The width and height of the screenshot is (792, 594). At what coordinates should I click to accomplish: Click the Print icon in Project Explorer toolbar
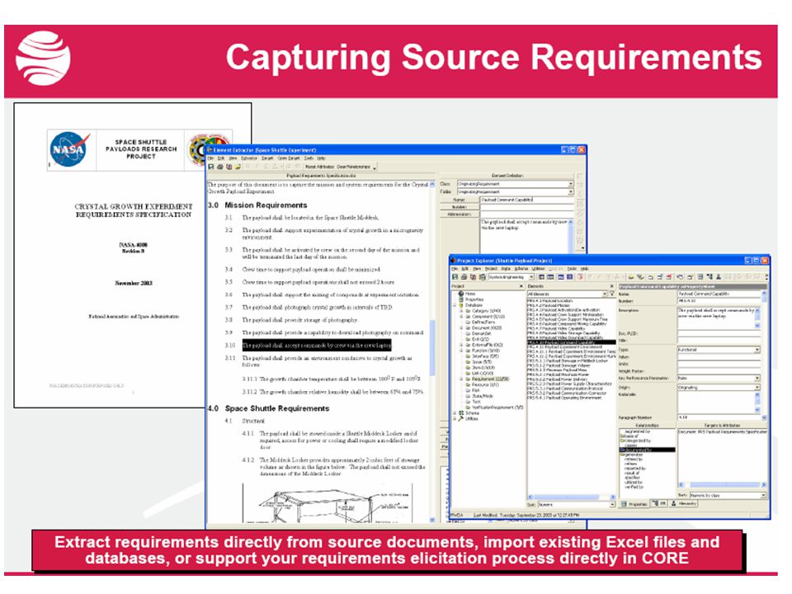click(464, 277)
